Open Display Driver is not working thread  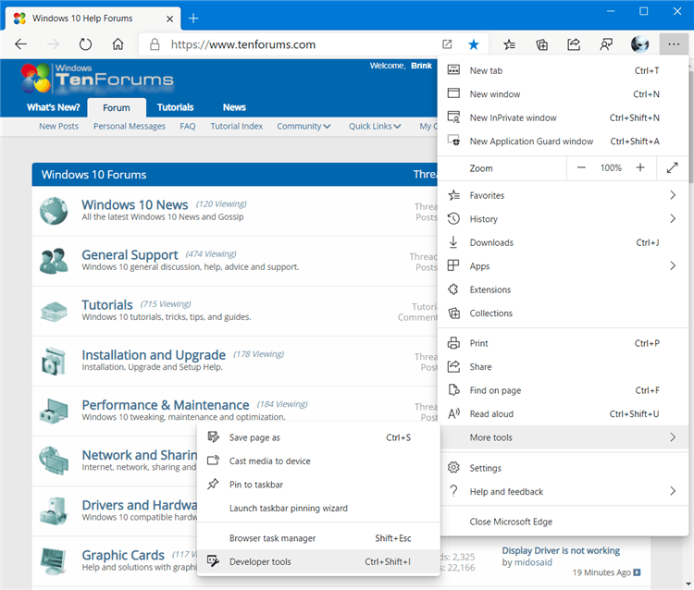tap(561, 550)
